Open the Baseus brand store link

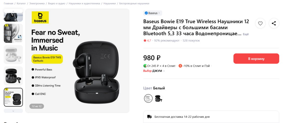coord(153,13)
